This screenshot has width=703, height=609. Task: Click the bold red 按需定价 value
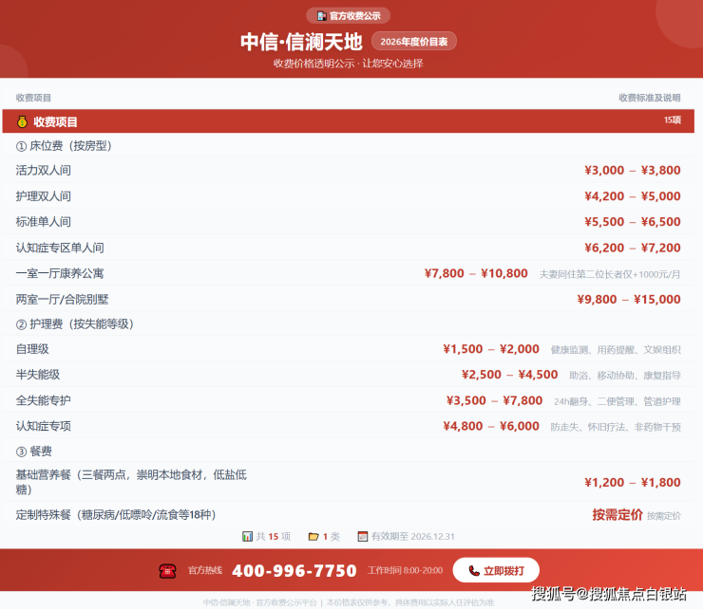tap(617, 515)
